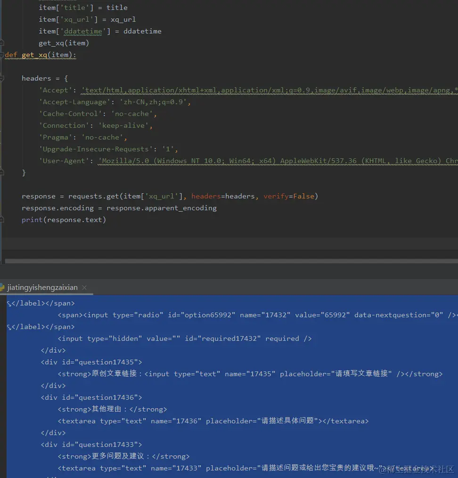Click the def get_xq(item): definition
The height and width of the screenshot is (478, 458).
point(41,55)
